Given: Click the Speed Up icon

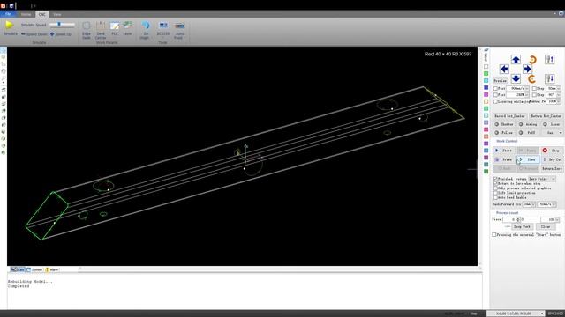Looking at the screenshot, I should [52, 34].
